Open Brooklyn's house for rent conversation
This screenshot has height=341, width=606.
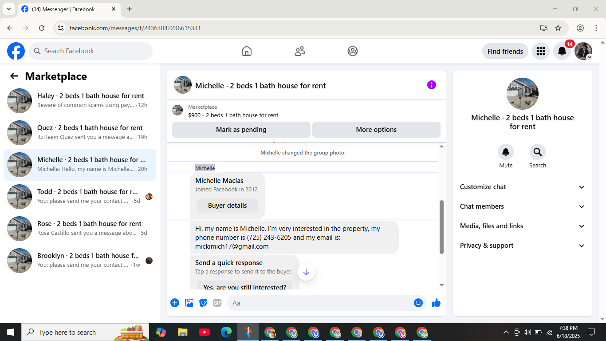pos(80,261)
